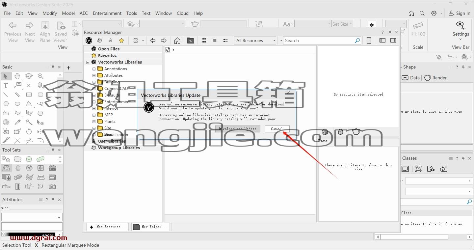
Task: Collapse the Vectorworks Libraries tree
Action: pyautogui.click(x=88, y=62)
